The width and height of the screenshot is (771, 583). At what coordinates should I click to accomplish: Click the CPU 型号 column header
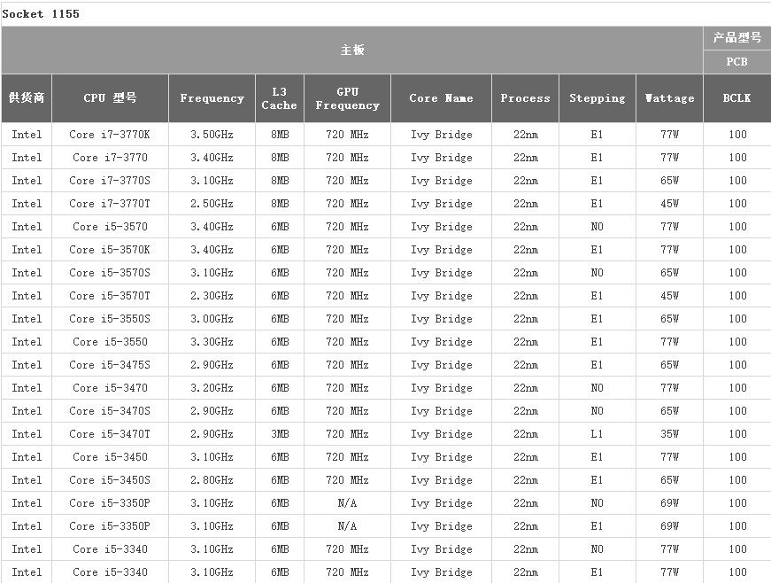pos(110,97)
